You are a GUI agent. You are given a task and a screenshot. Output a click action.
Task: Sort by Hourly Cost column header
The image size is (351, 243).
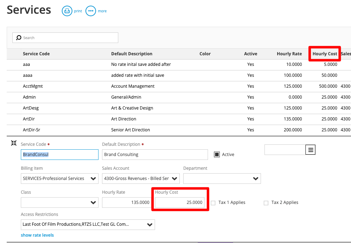[325, 54]
